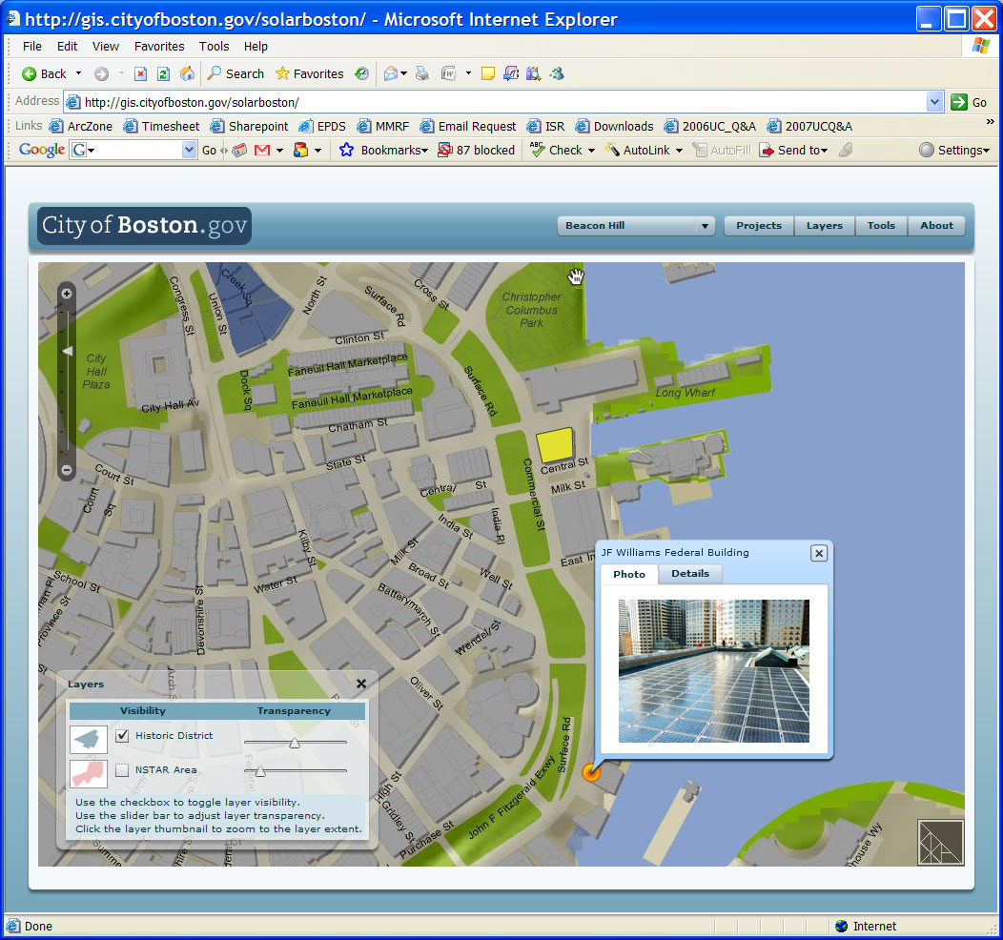Close the JF Williams Federal Building popup
Screen dimensions: 1003x940
click(819, 553)
